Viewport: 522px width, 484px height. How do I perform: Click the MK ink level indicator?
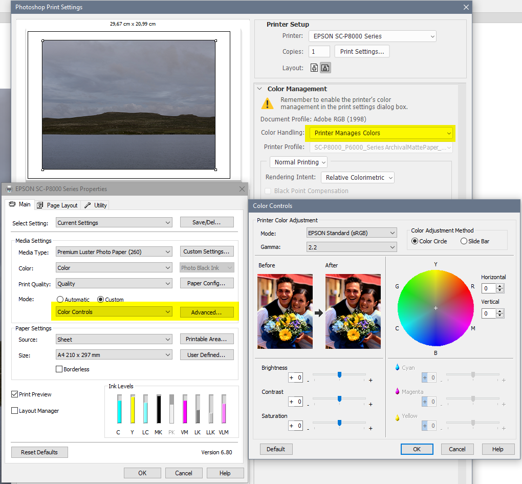(x=158, y=410)
